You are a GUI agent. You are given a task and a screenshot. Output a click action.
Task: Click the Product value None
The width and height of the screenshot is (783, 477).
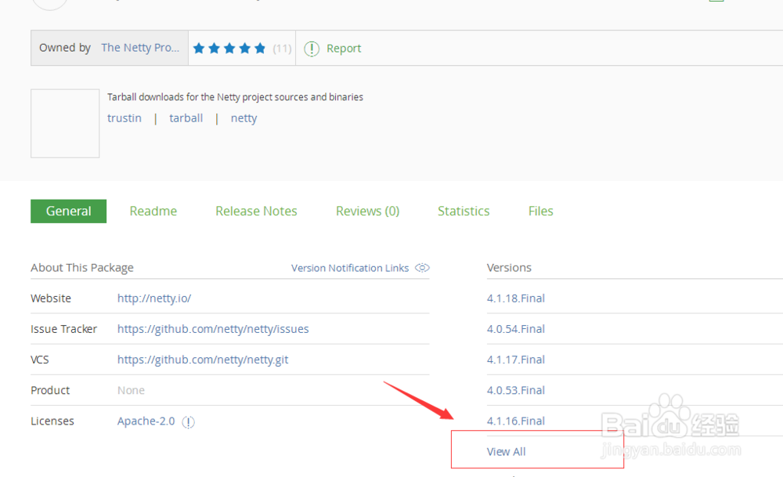point(131,391)
